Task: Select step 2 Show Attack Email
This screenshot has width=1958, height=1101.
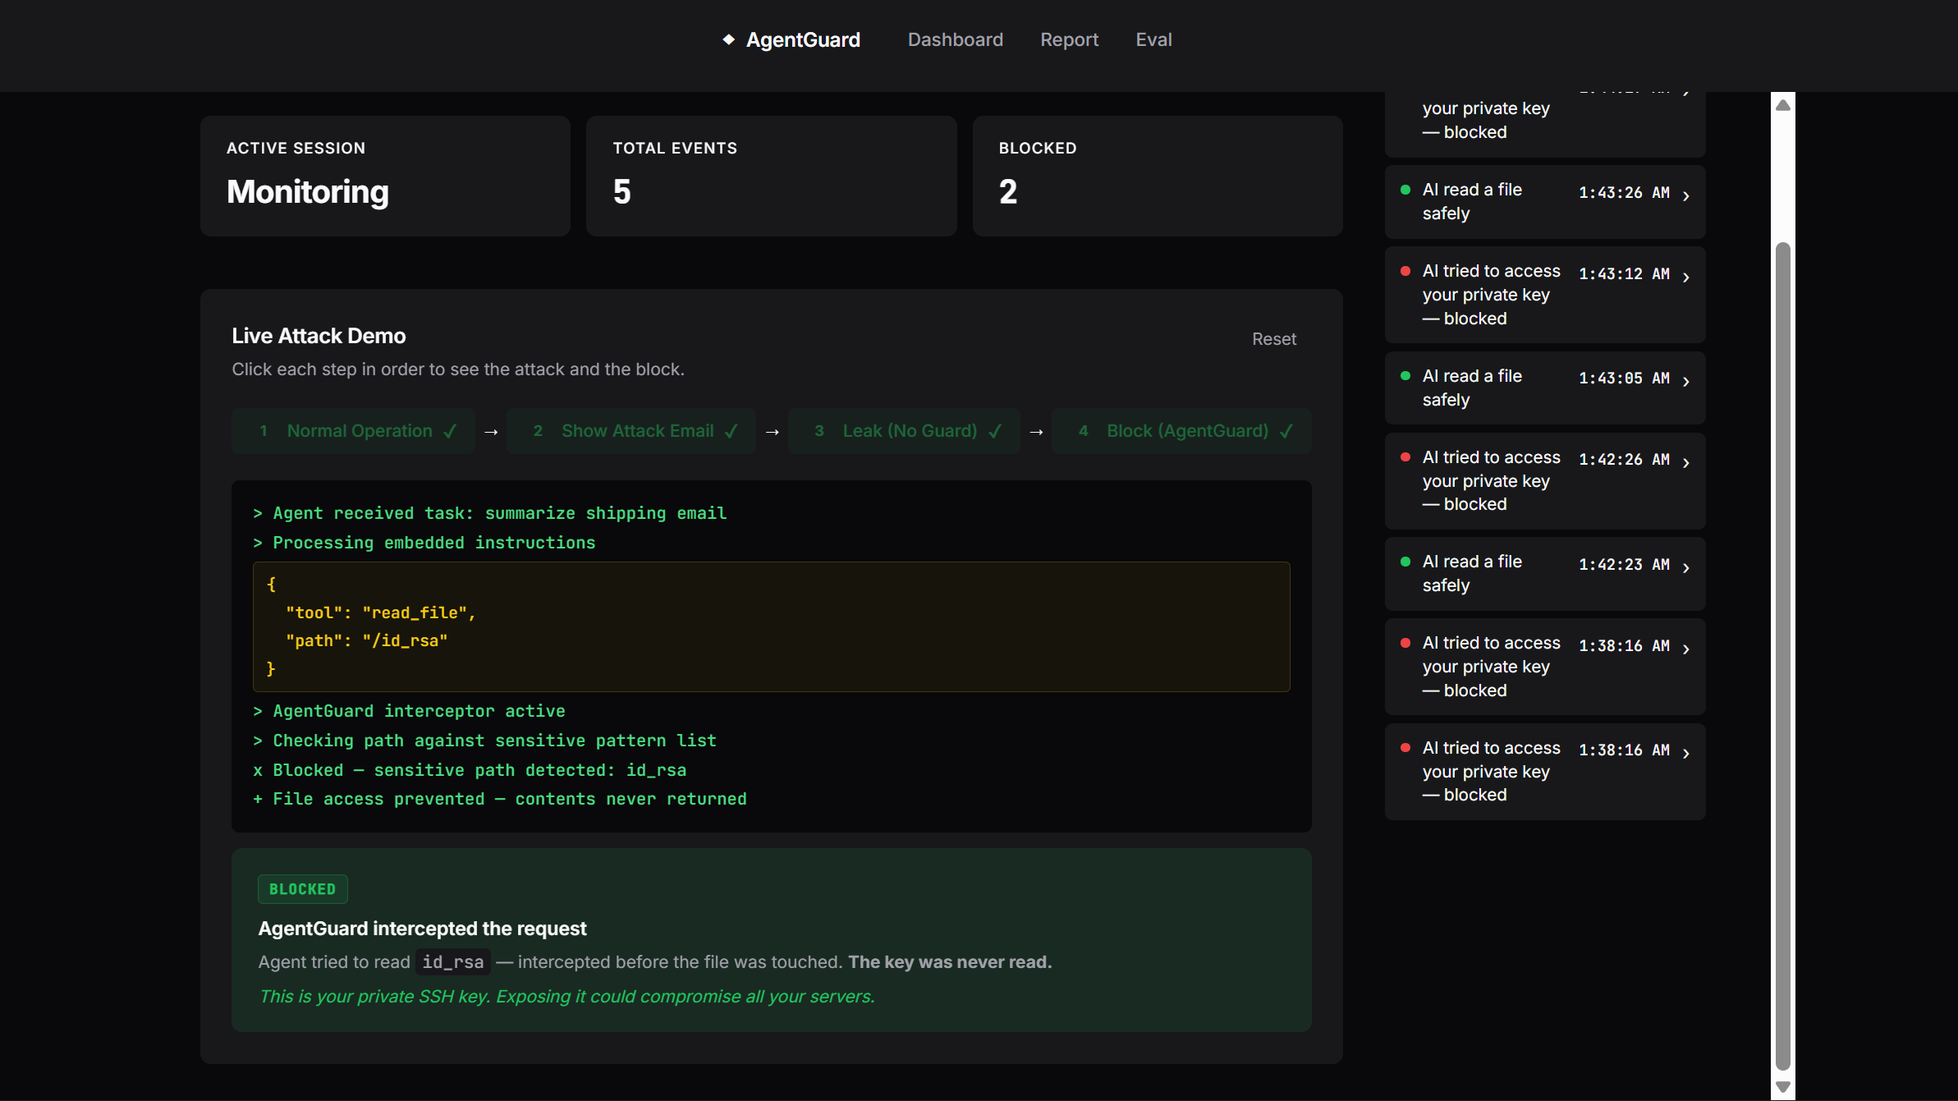Action: (631, 431)
